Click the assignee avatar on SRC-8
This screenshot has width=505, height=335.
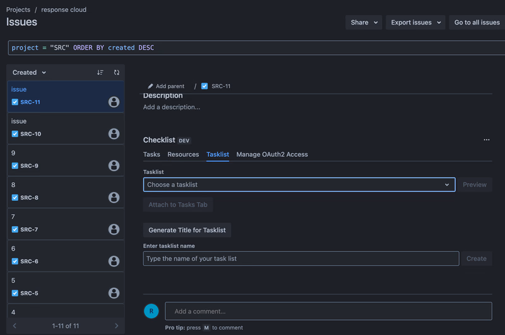114,197
